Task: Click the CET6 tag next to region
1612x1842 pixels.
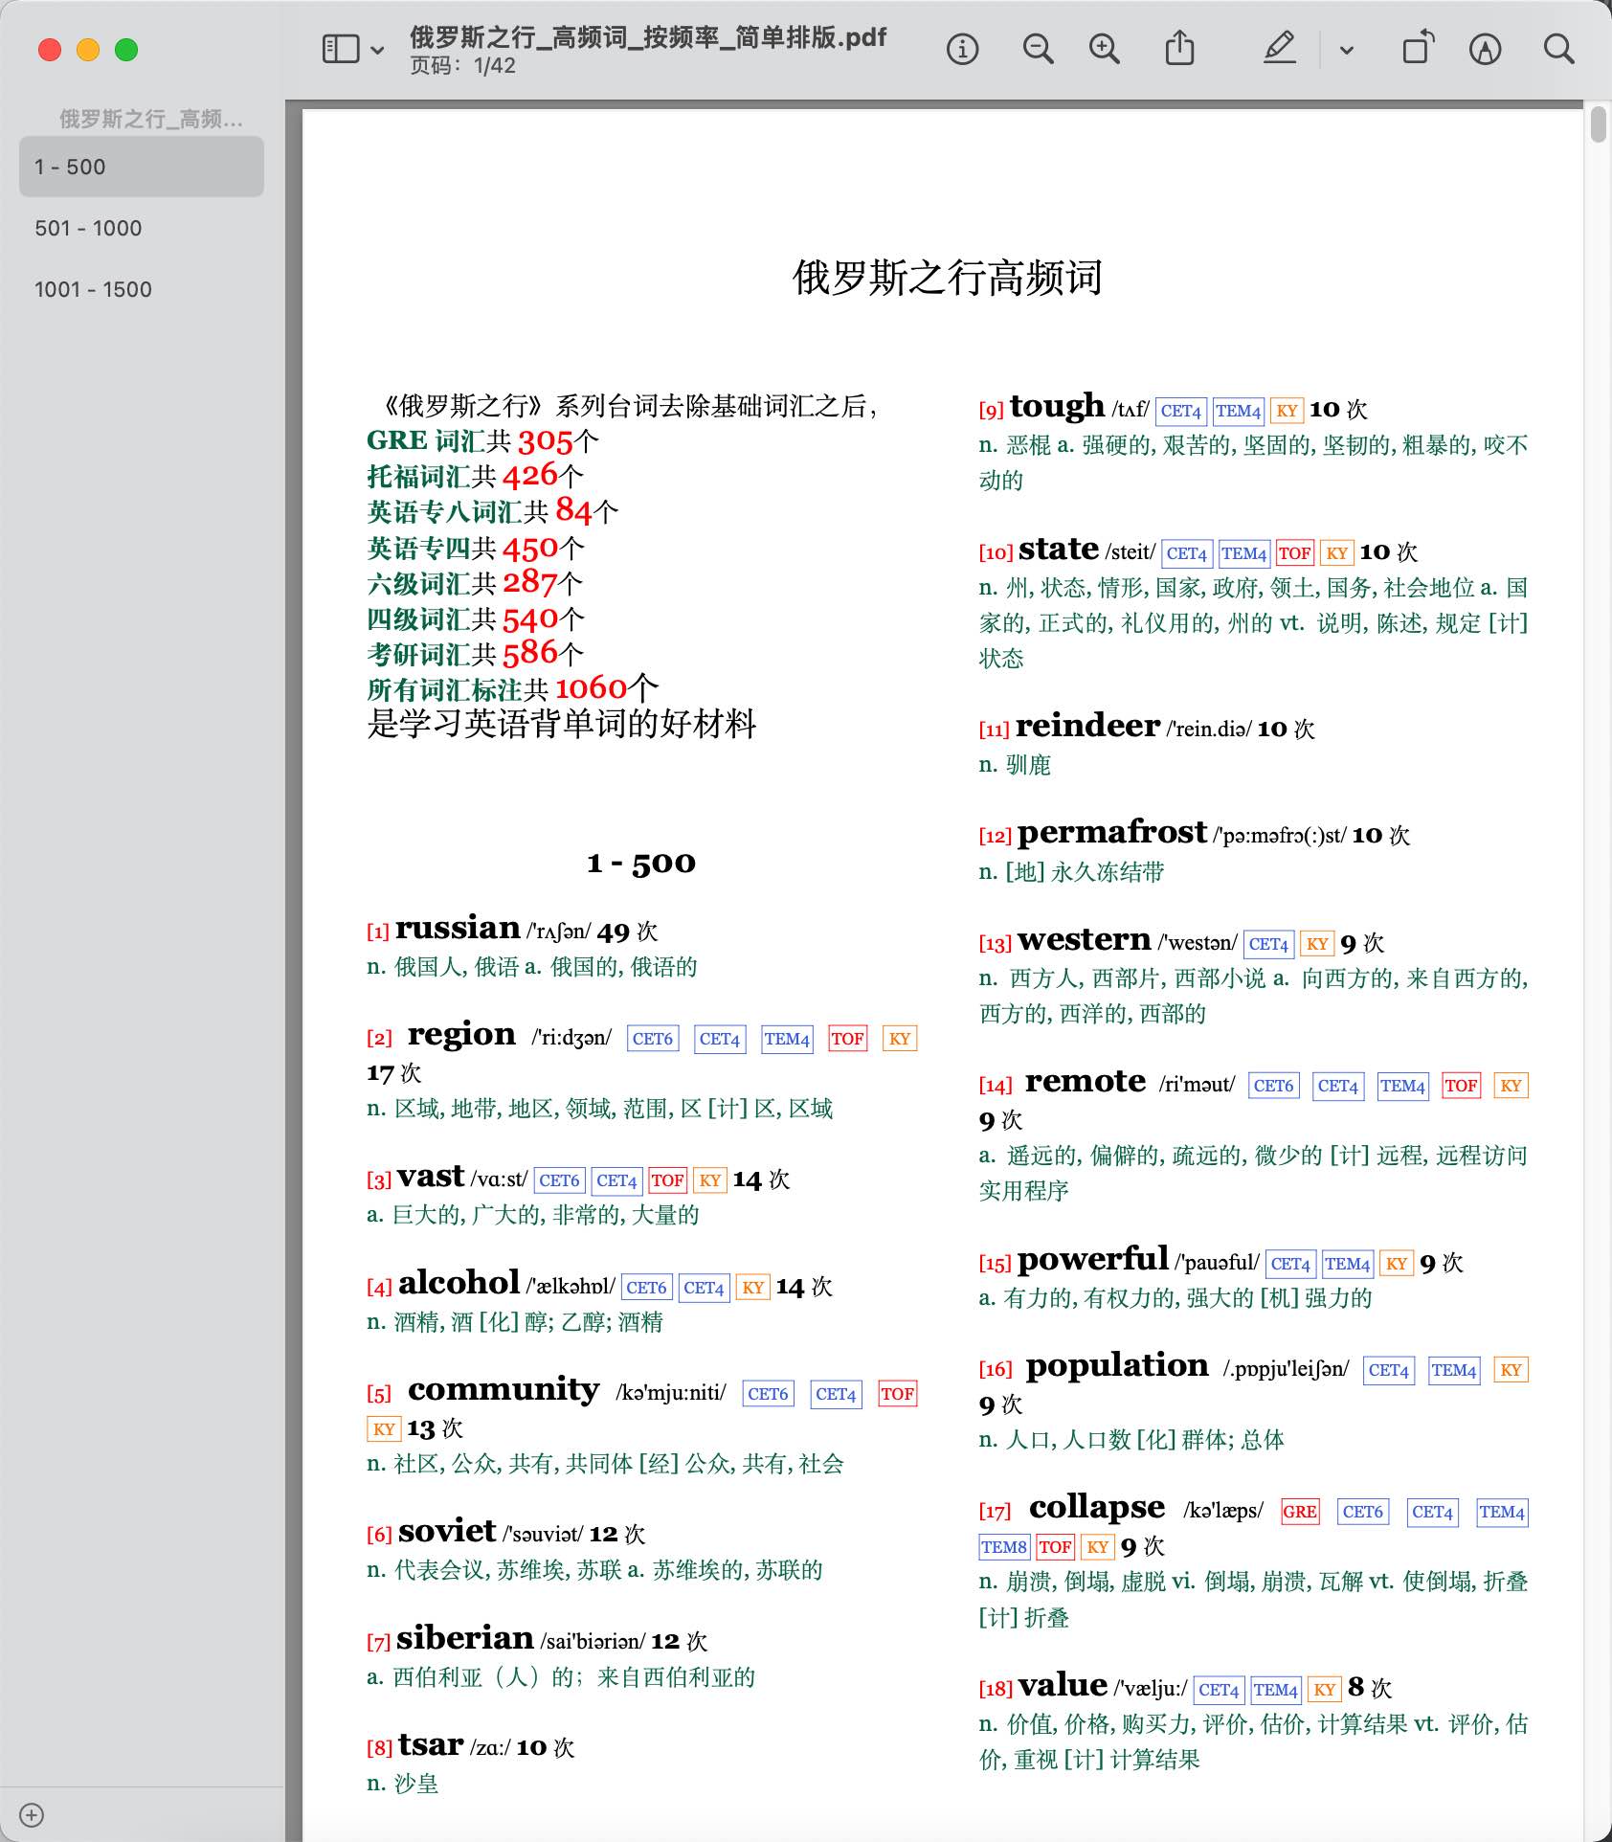Action: click(x=653, y=1039)
